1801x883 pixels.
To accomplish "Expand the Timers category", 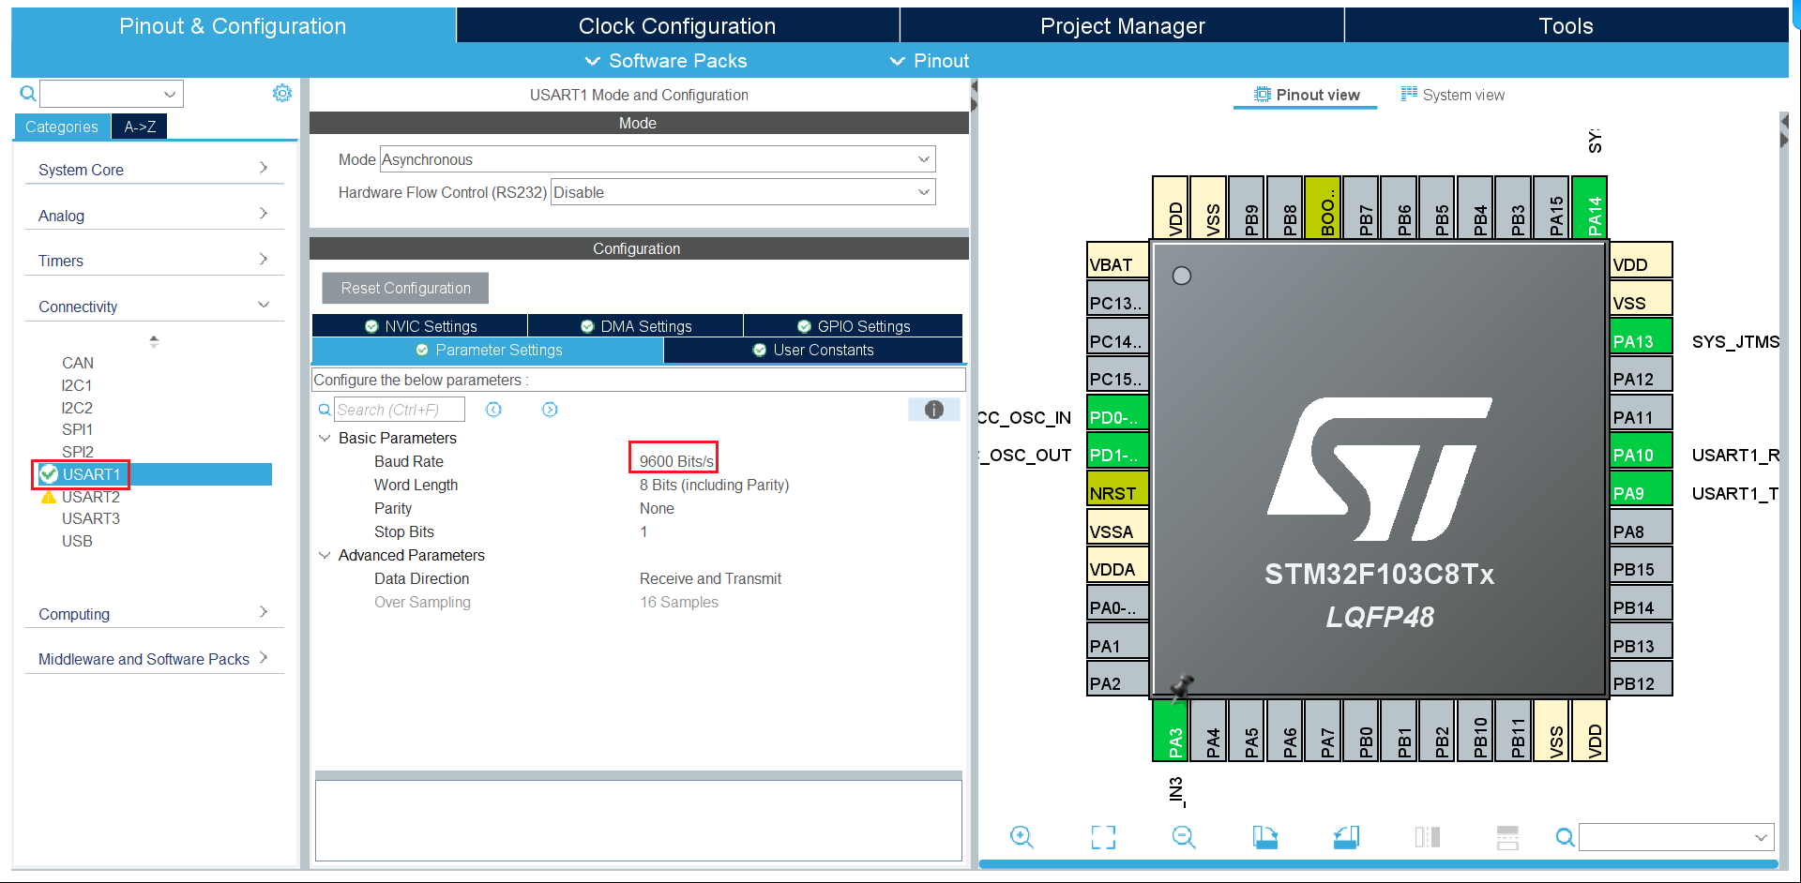I will [154, 261].
